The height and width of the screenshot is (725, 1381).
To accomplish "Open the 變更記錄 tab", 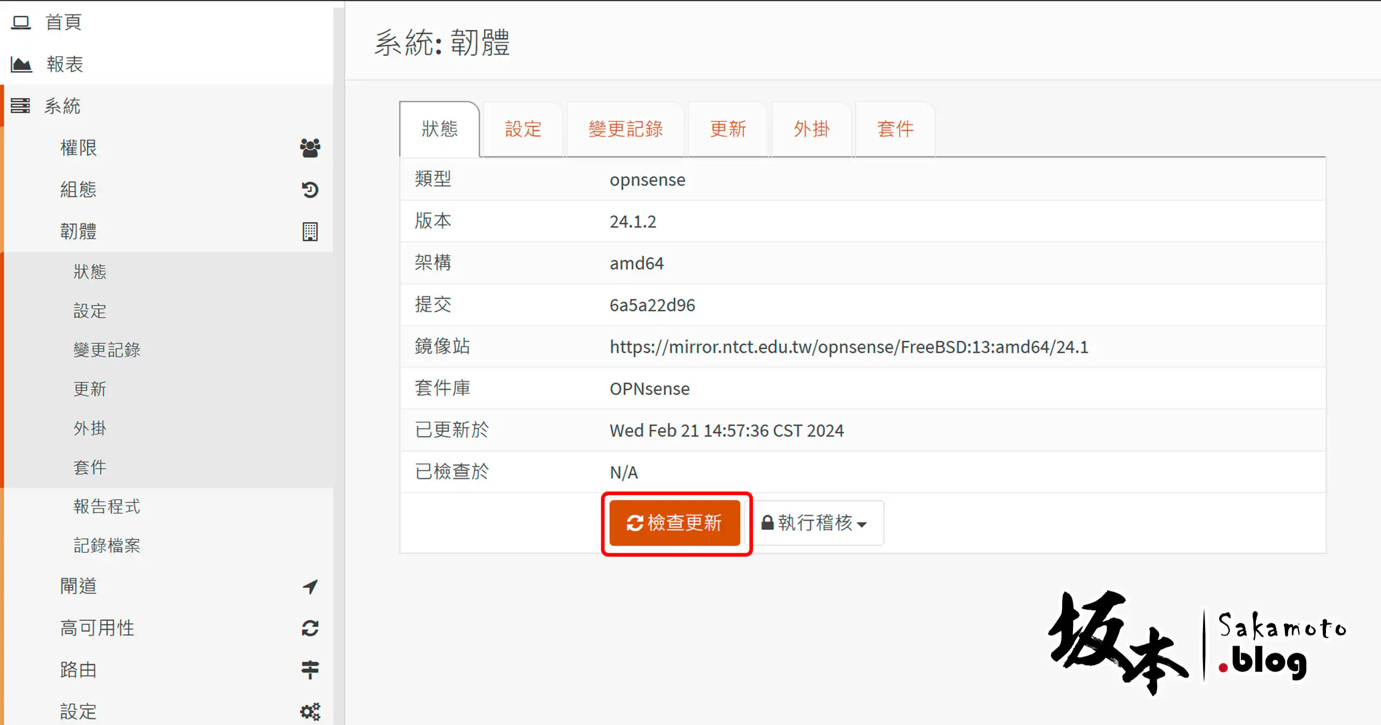I will click(626, 129).
